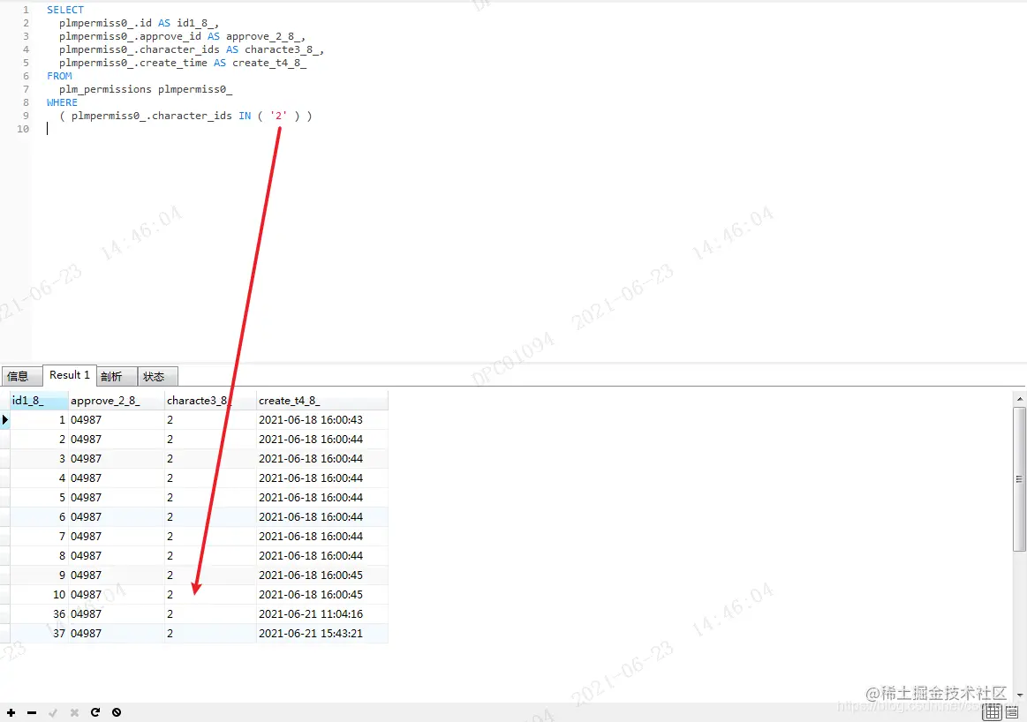Select cell 2021-06-21 15:43:21
The height and width of the screenshot is (722, 1027).
[x=321, y=633]
